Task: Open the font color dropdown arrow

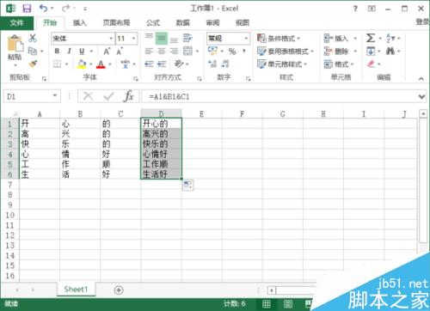Action: [110, 64]
